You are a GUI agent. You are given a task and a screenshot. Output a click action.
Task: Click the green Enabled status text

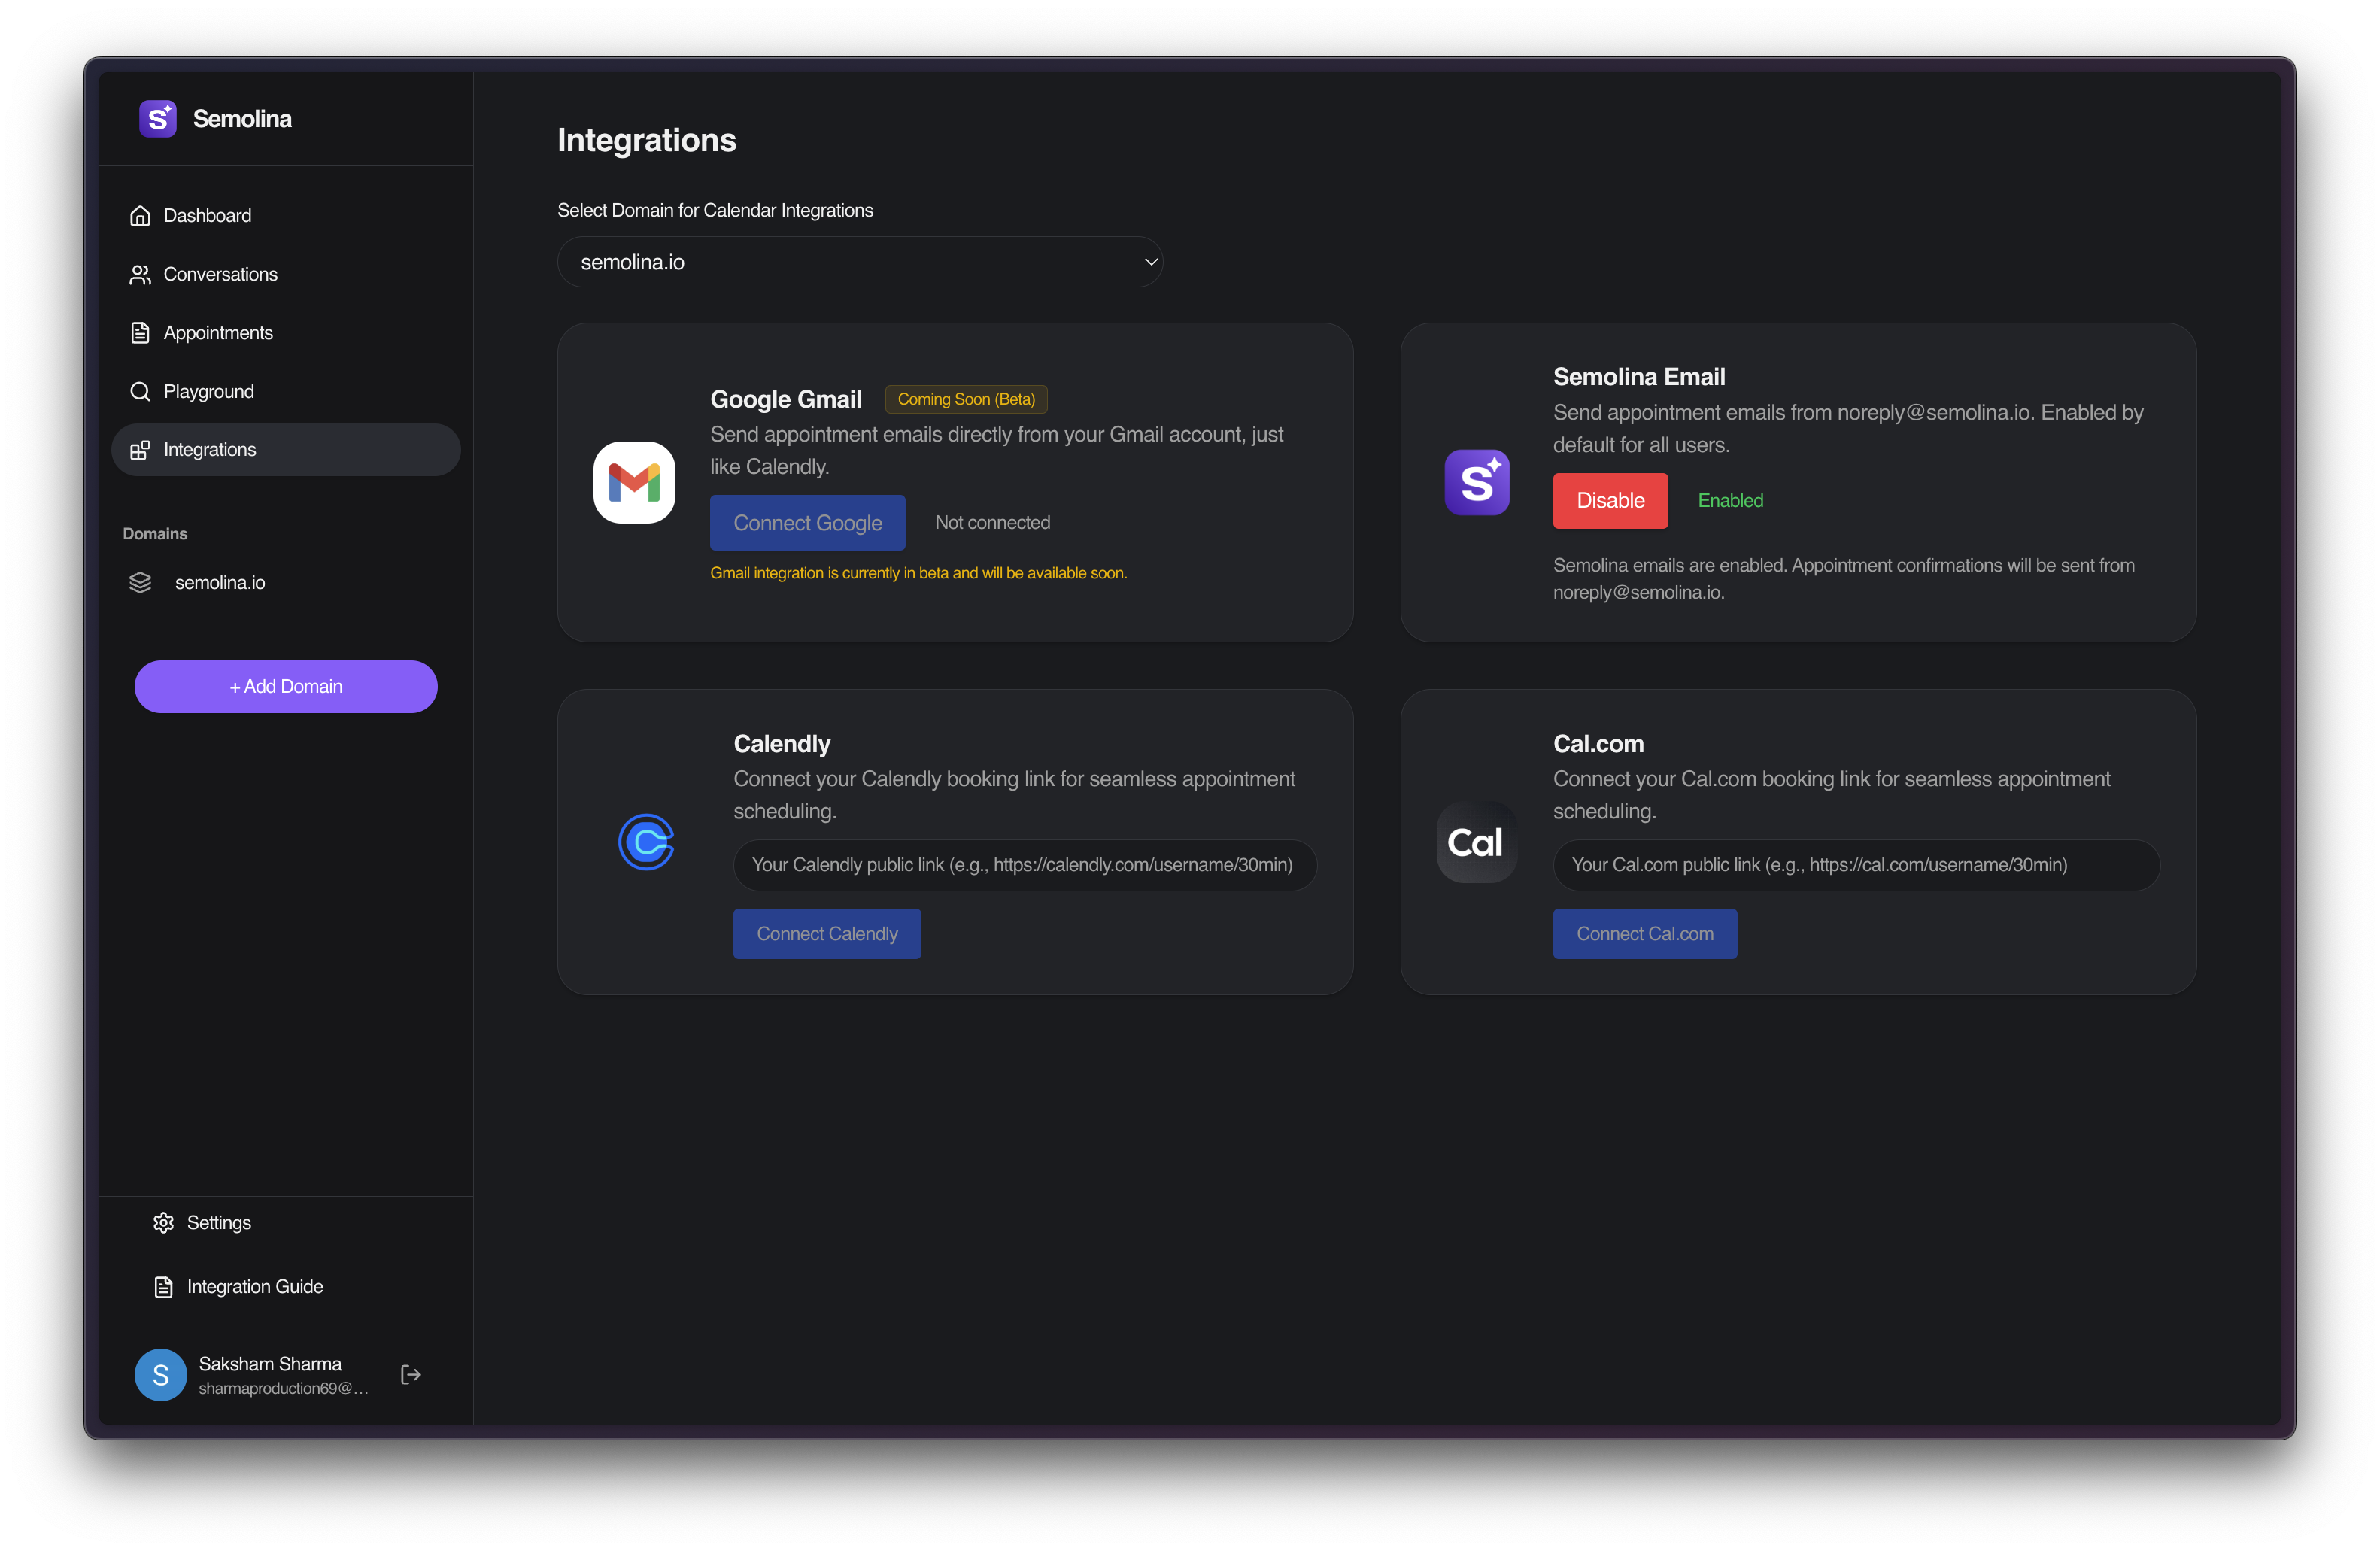(x=1730, y=501)
